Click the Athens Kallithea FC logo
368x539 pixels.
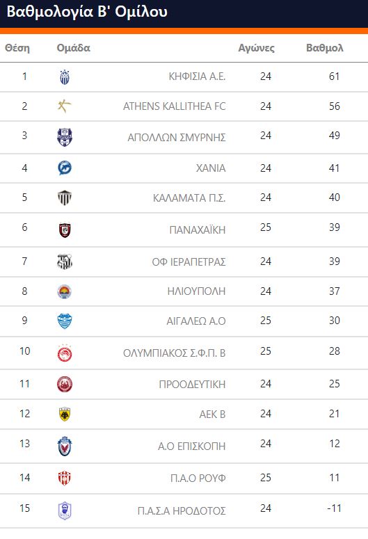[64, 106]
